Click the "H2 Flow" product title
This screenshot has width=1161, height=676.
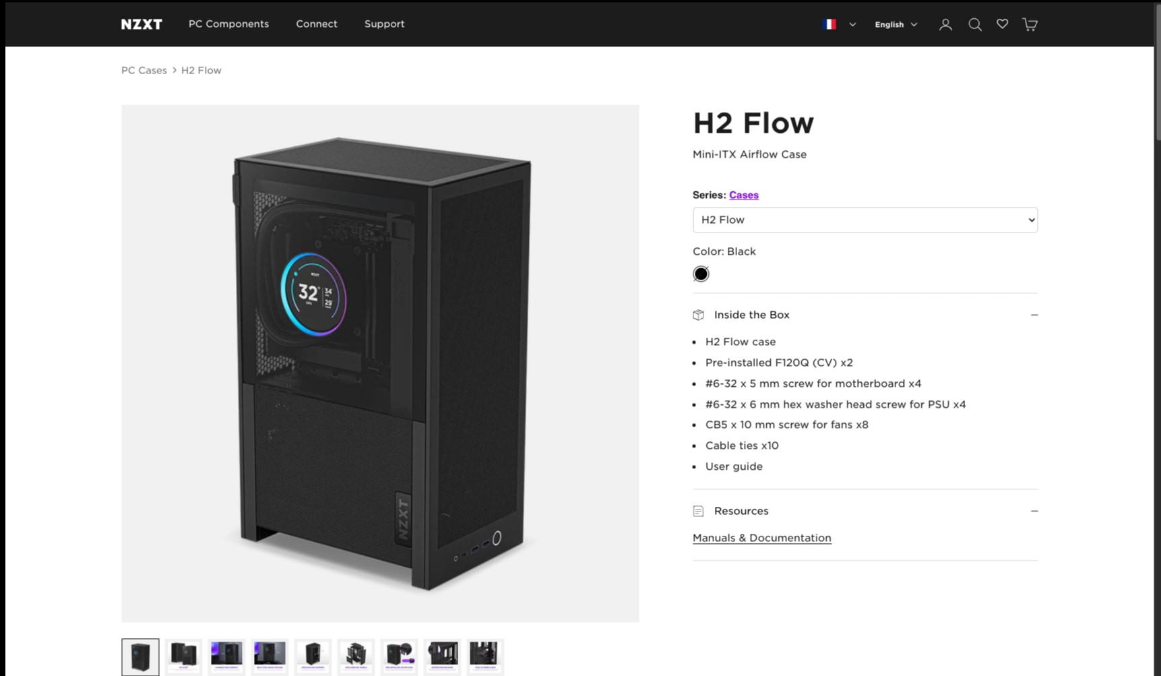pyautogui.click(x=753, y=123)
